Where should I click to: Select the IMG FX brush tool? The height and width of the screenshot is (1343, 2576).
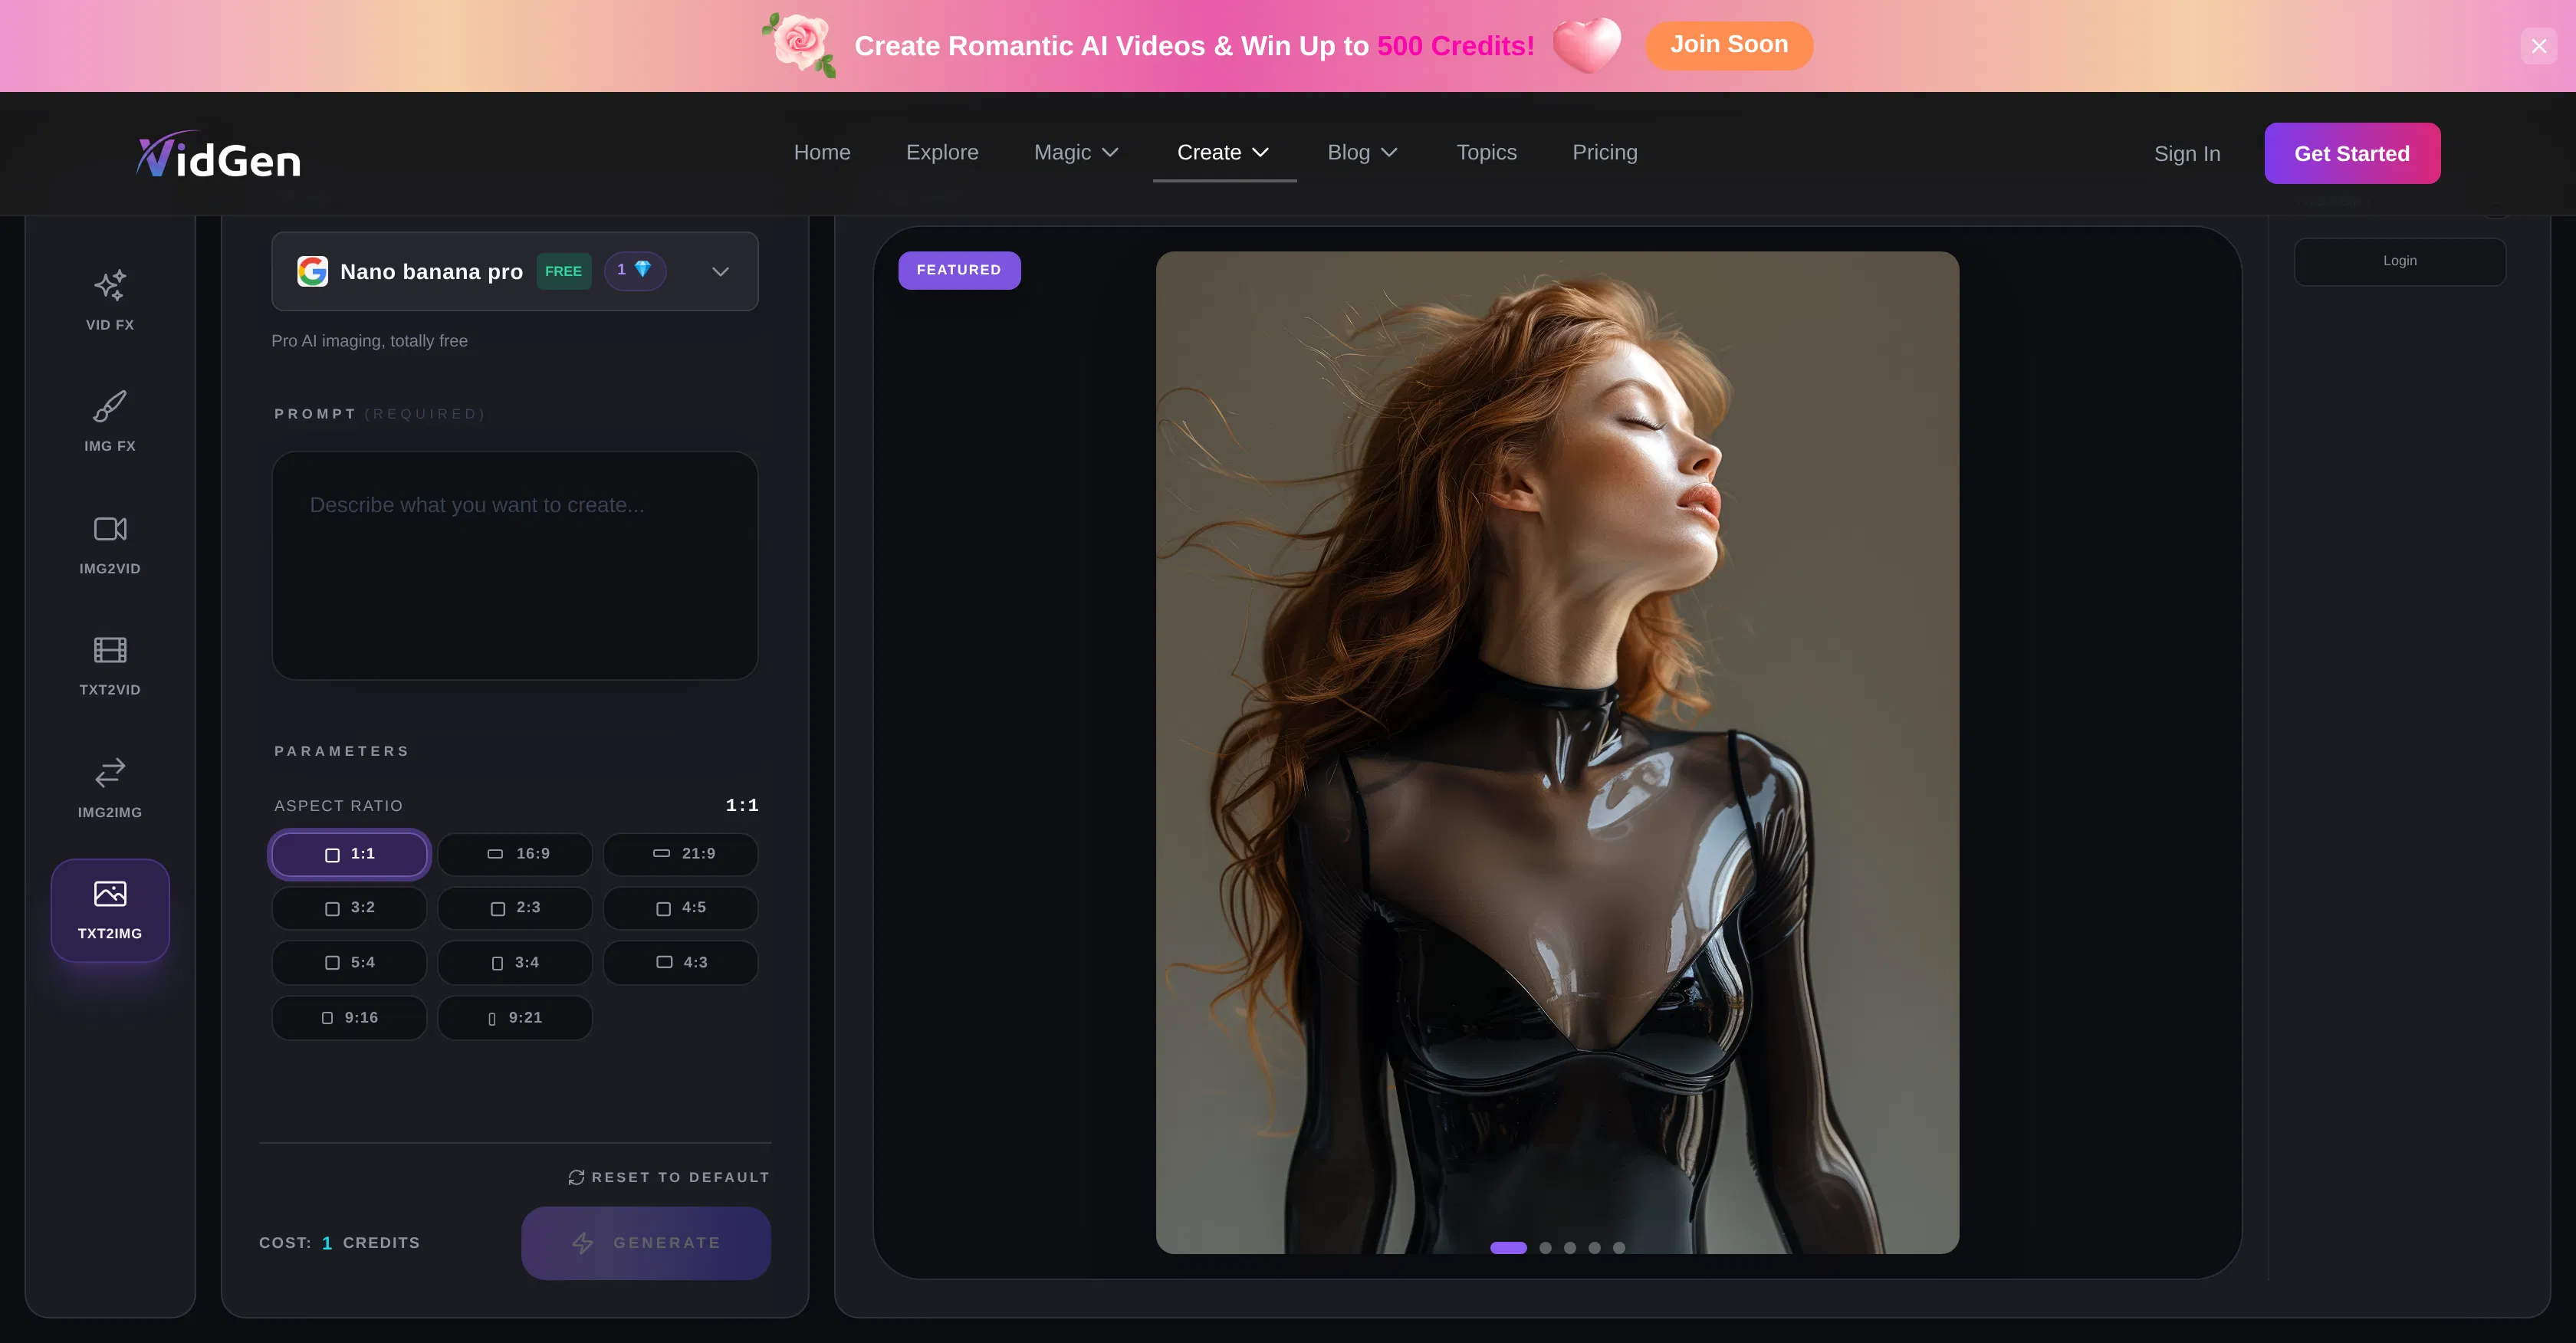(109, 421)
